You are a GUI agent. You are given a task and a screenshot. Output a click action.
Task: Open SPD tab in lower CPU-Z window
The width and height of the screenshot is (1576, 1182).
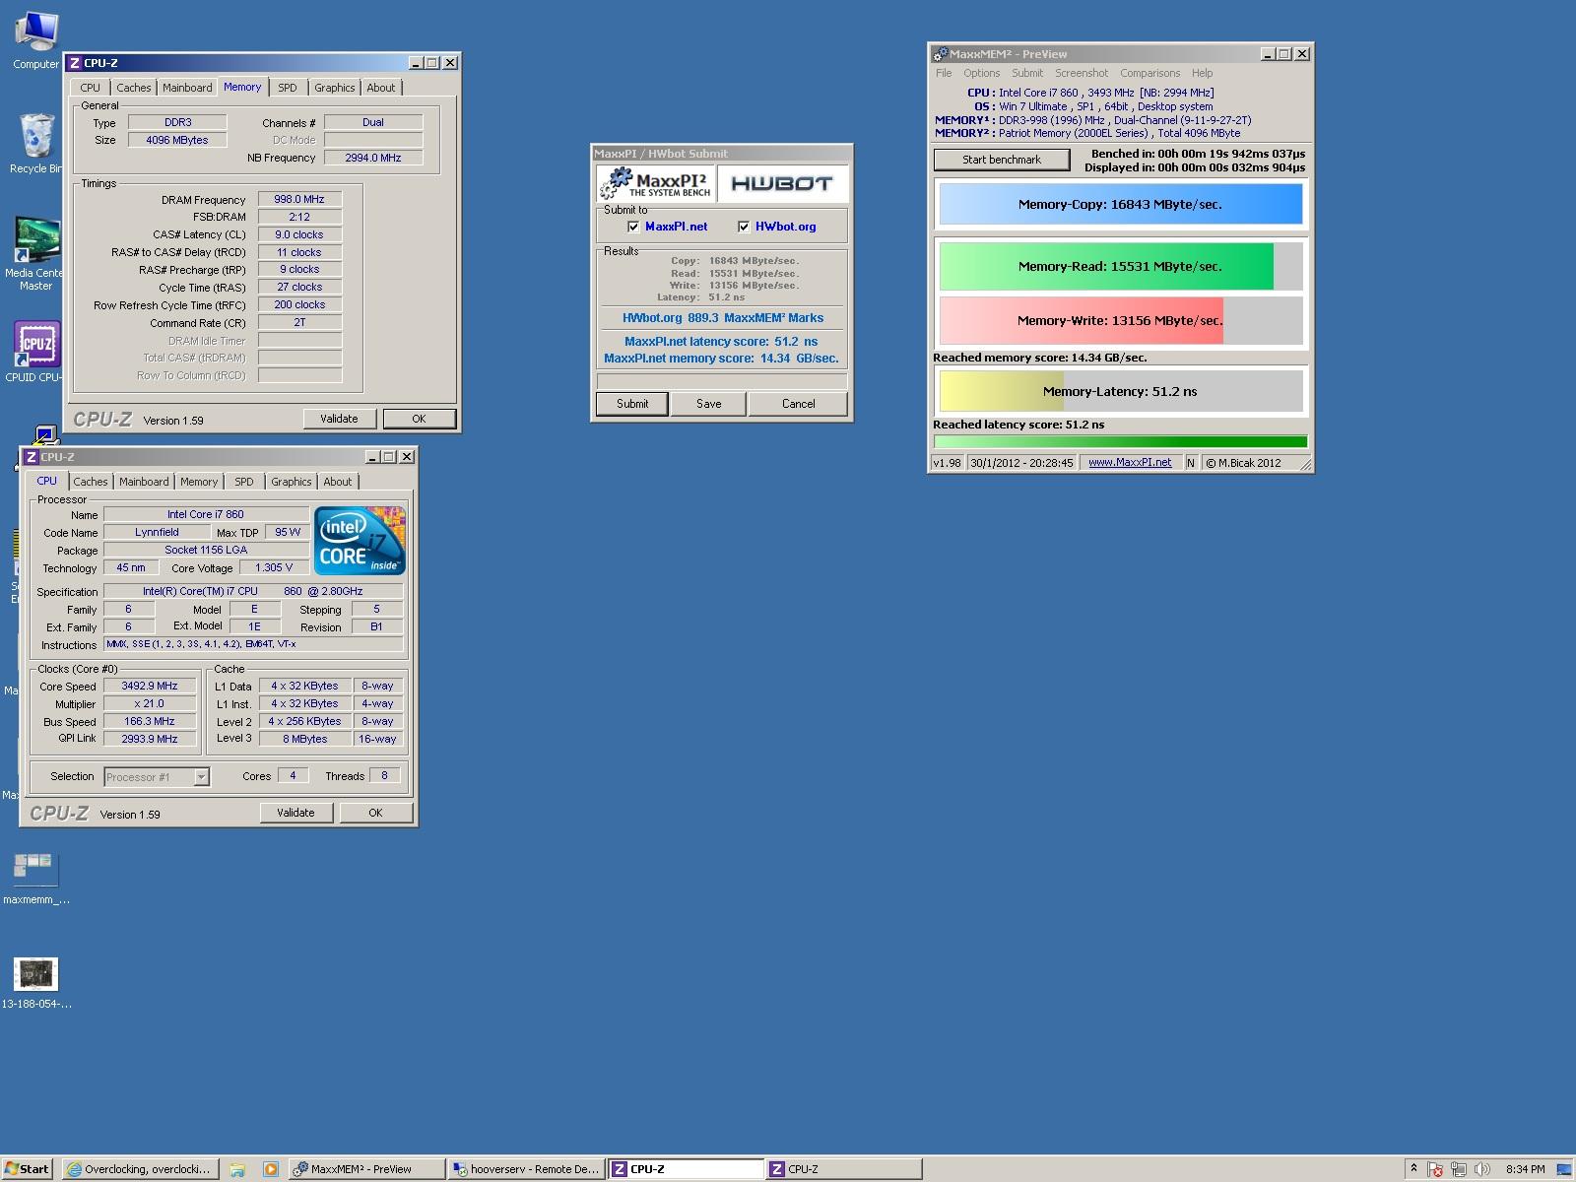[x=244, y=482]
